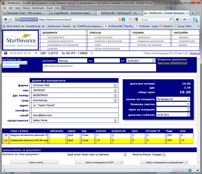Open calendar for срок за плащане

(188, 109)
